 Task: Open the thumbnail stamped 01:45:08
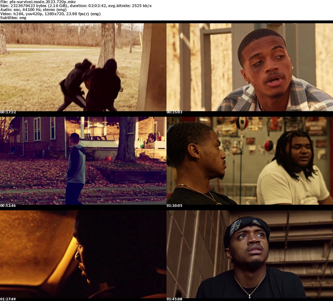pyautogui.click(x=250, y=254)
